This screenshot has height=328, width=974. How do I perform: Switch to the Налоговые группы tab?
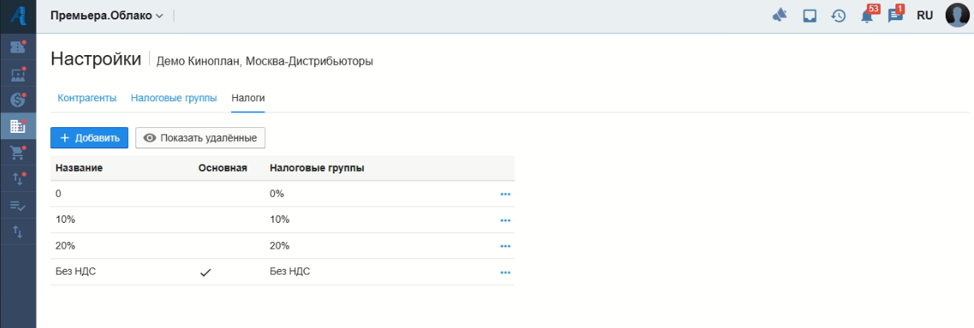tap(174, 98)
